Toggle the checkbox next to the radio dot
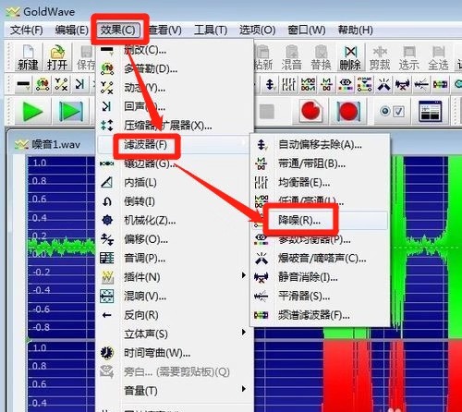 [x=399, y=111]
